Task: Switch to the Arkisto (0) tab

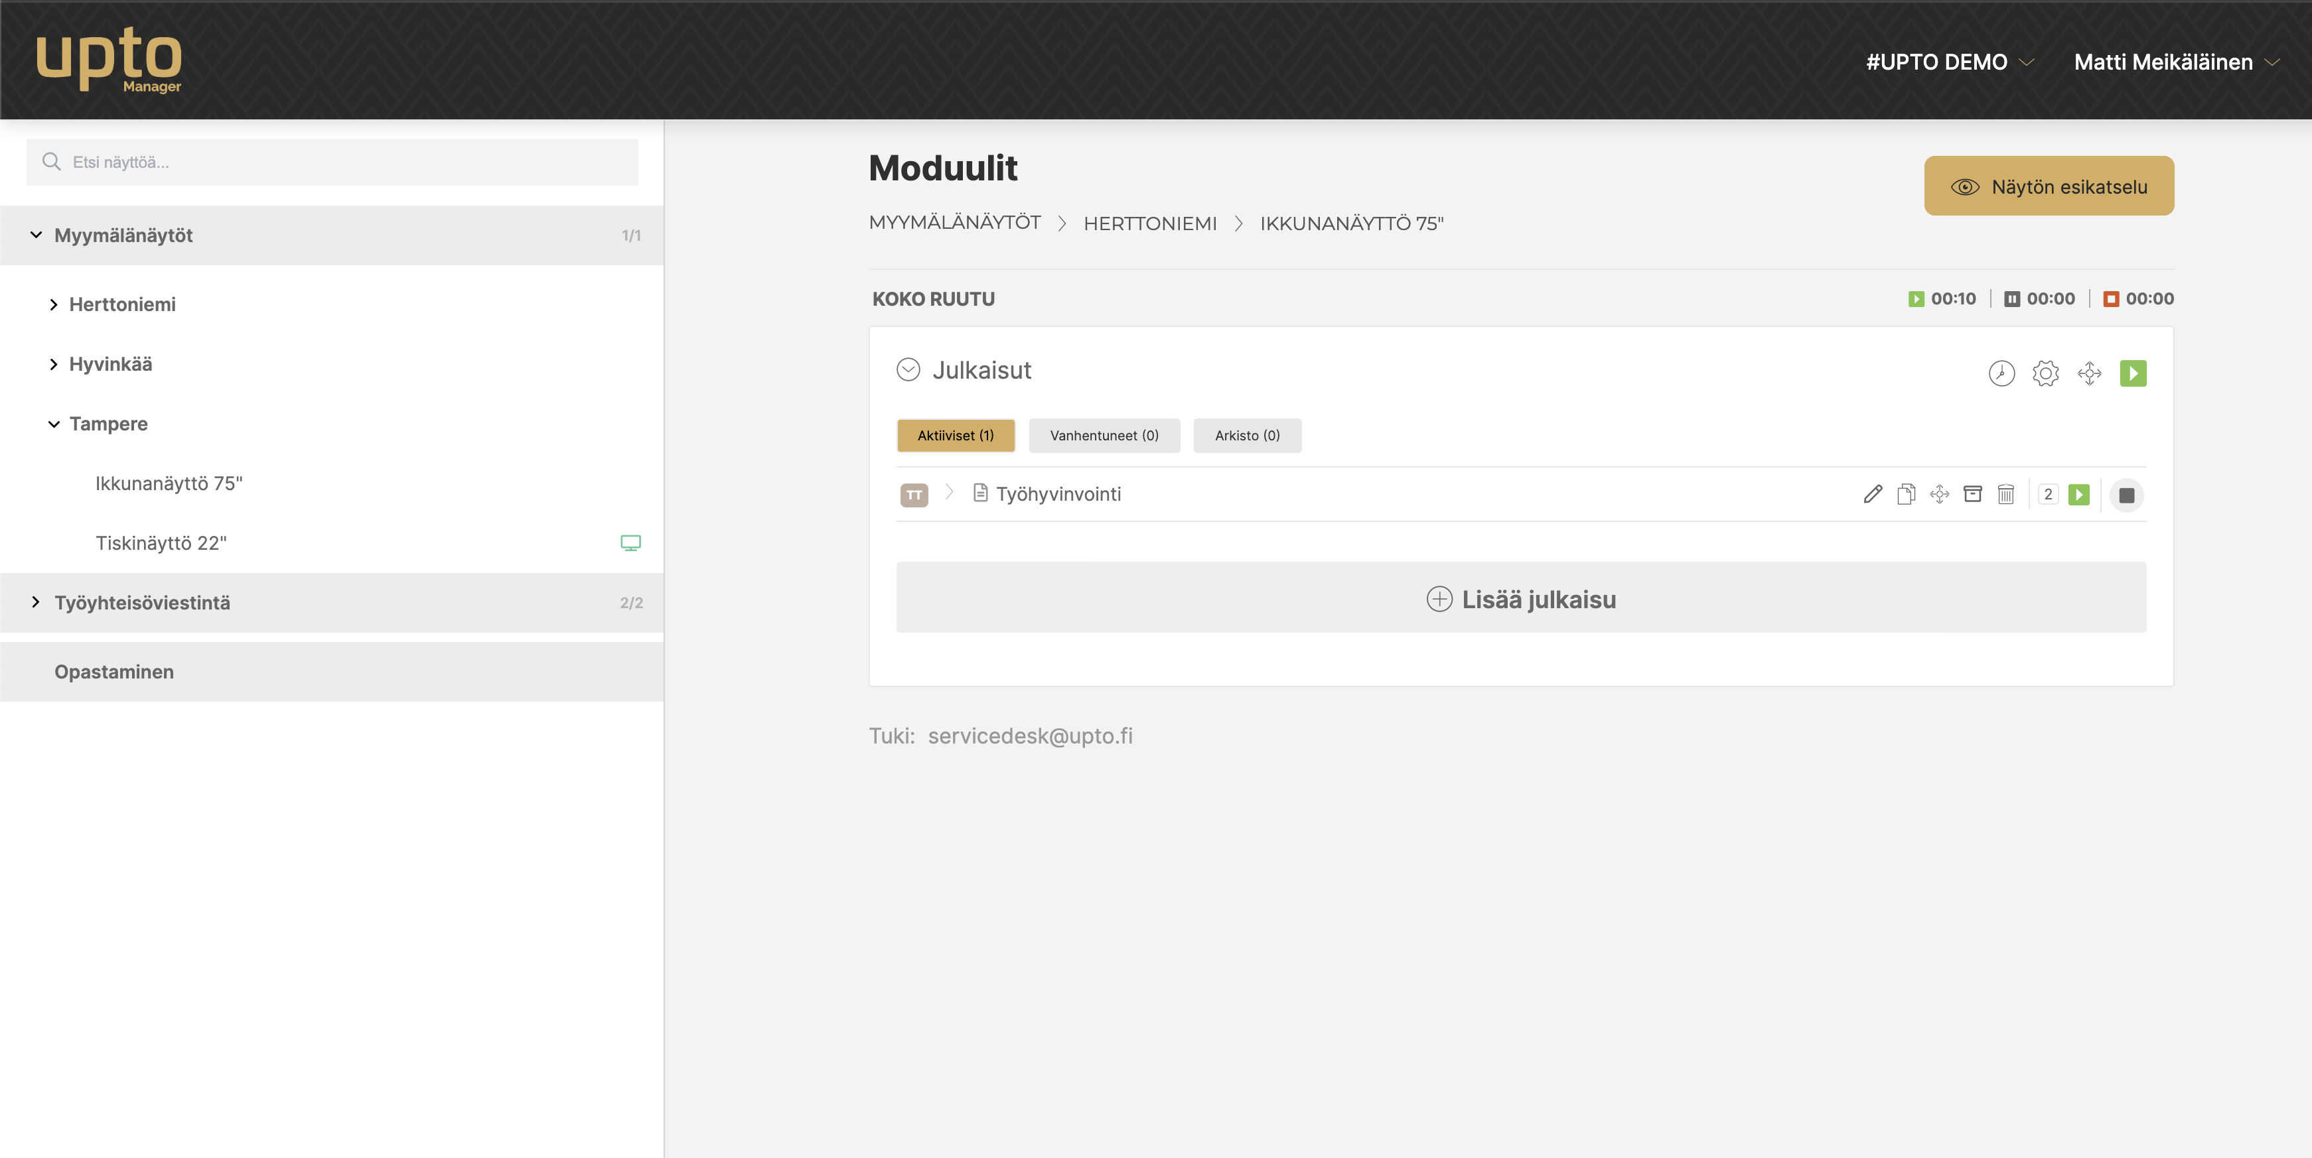Action: (x=1247, y=436)
